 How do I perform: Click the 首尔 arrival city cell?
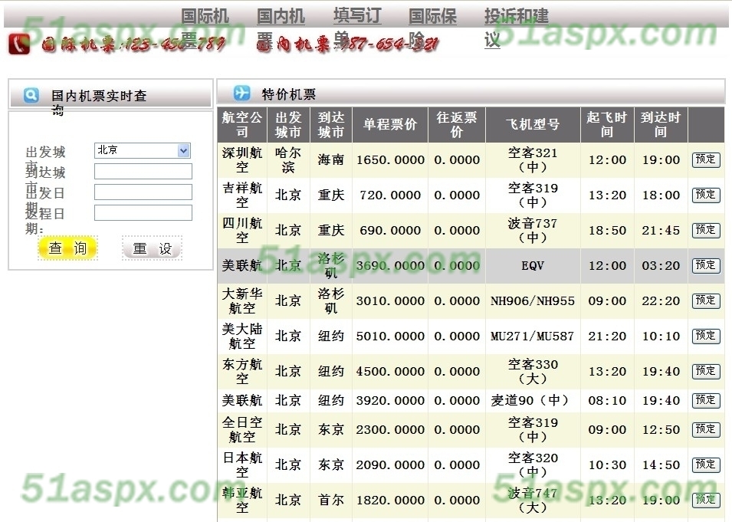[331, 500]
